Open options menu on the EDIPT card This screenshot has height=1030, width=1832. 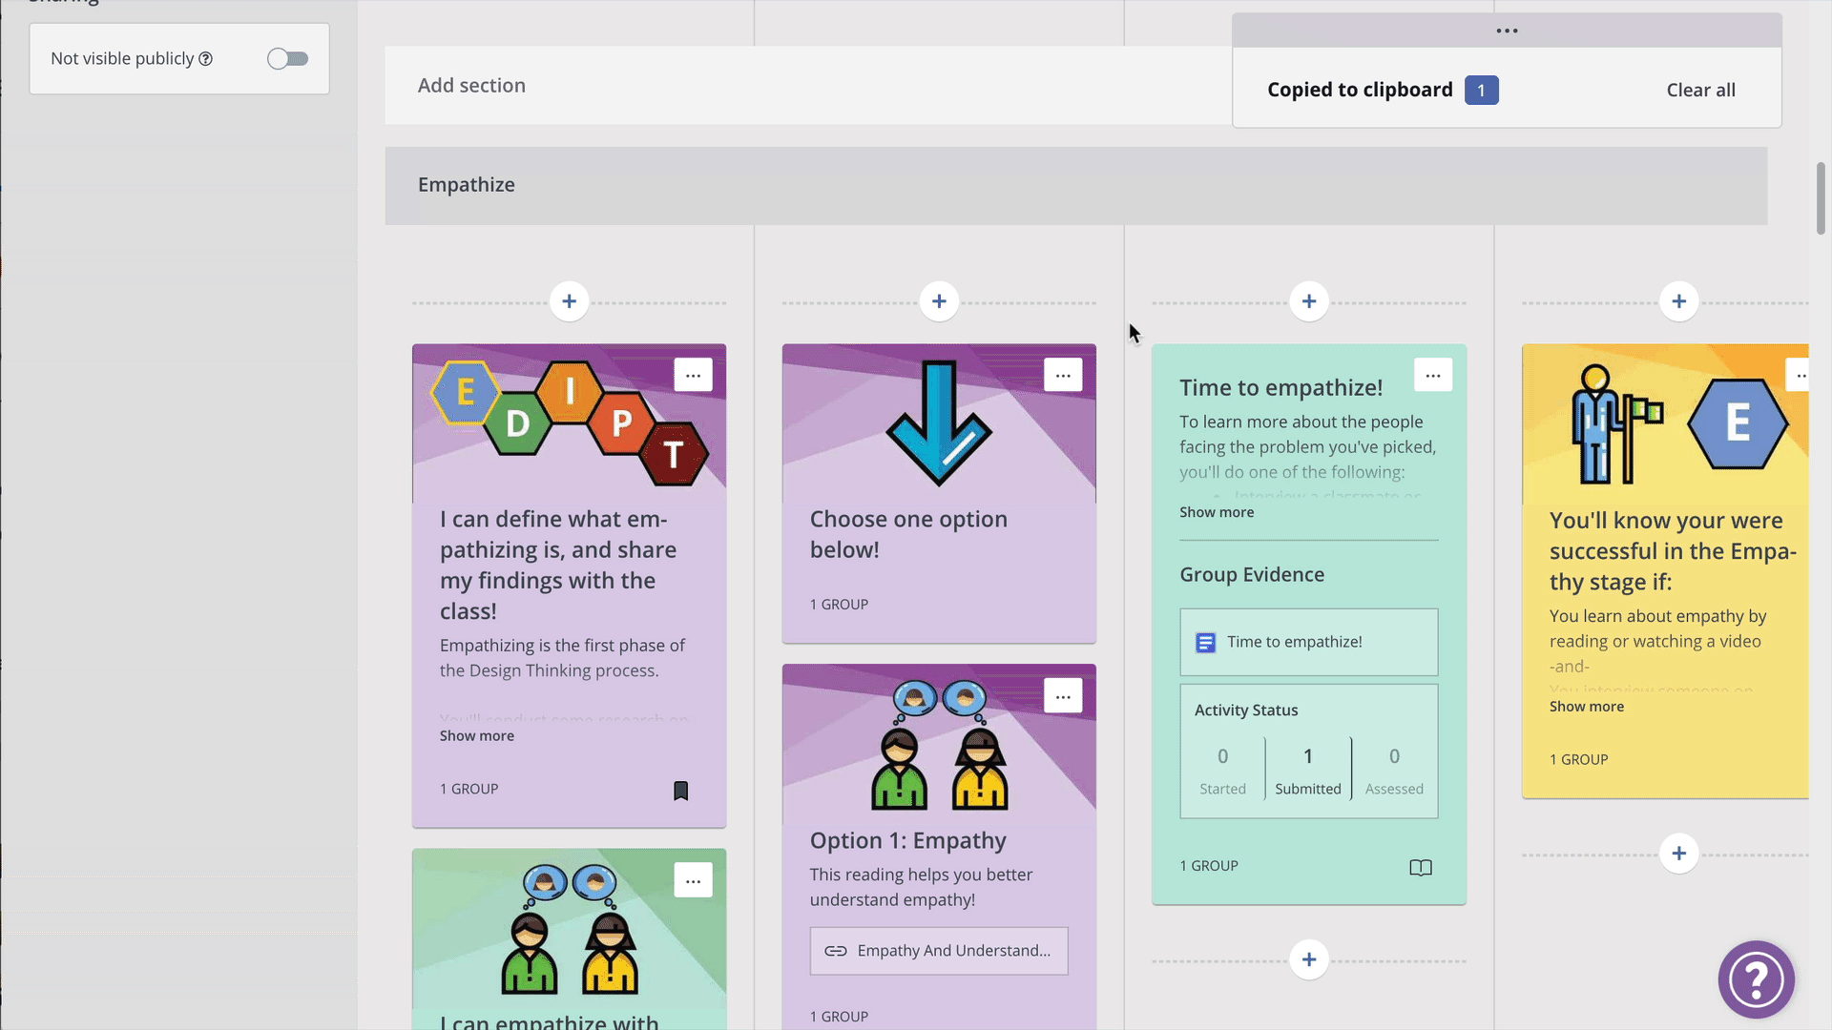[x=693, y=375]
